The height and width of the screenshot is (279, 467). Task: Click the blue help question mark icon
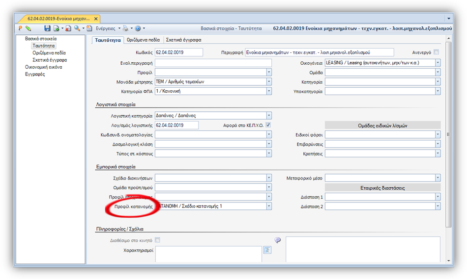pyautogui.click(x=138, y=28)
